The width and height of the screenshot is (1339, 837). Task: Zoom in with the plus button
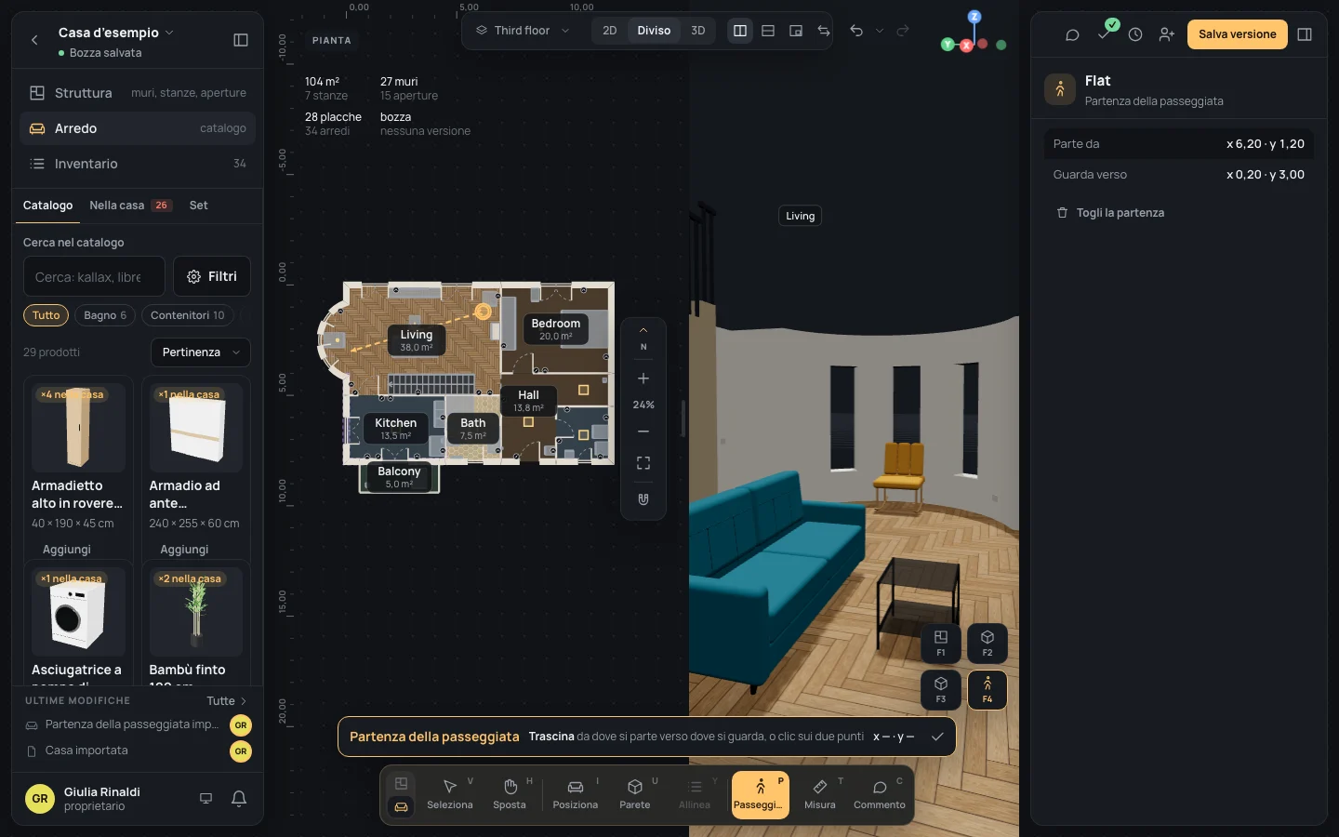tap(643, 379)
